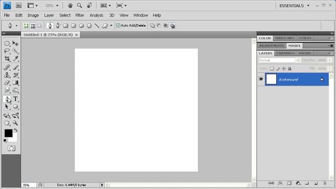
Task: Select the 3D Orbit camera tool
Action: point(15,115)
